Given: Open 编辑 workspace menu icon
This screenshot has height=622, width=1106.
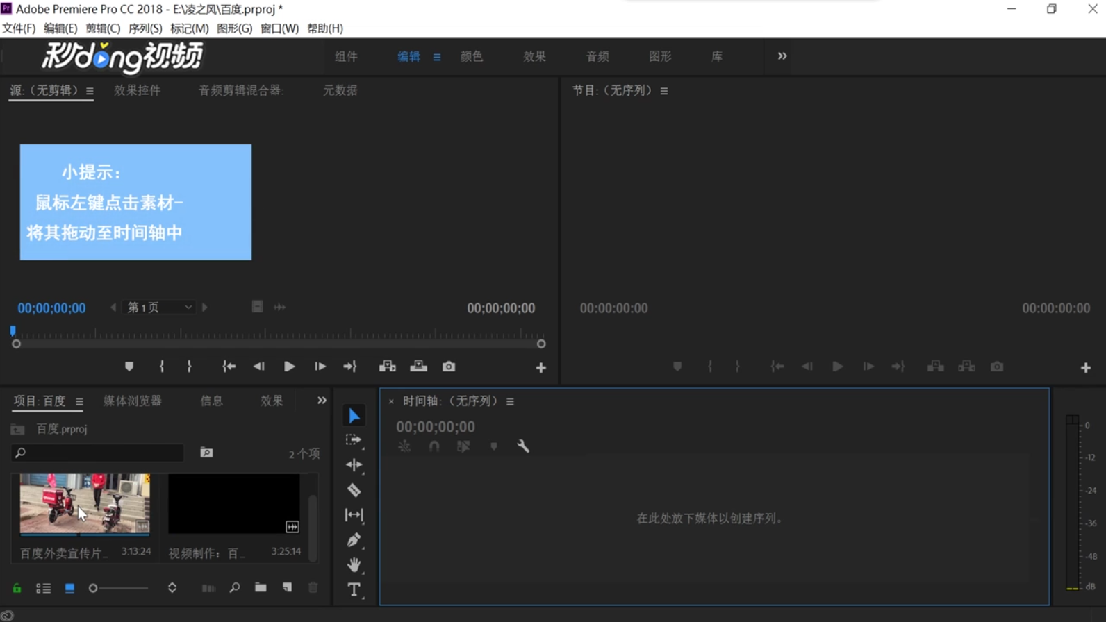Looking at the screenshot, I should coord(437,57).
